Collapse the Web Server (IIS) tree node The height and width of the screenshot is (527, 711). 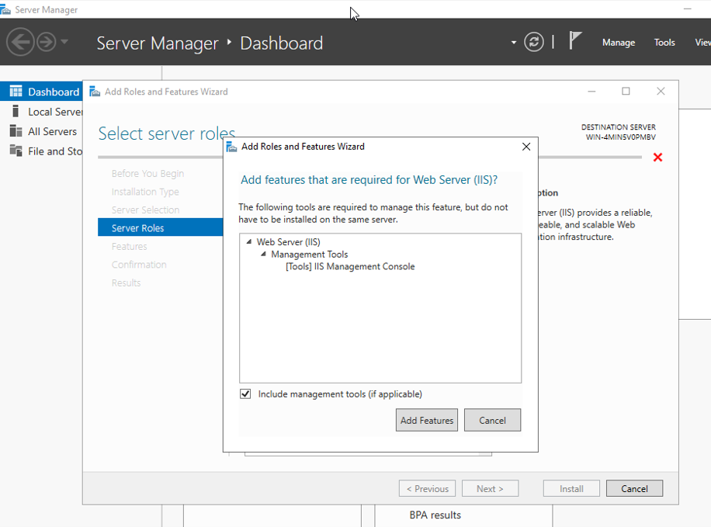point(248,242)
